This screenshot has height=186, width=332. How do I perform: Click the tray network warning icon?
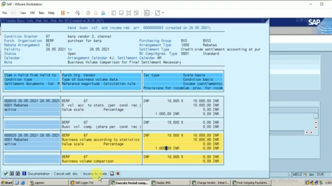tap(312, 183)
